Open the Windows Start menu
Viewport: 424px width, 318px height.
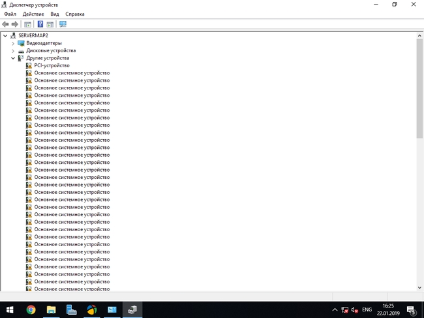pyautogui.click(x=10, y=310)
